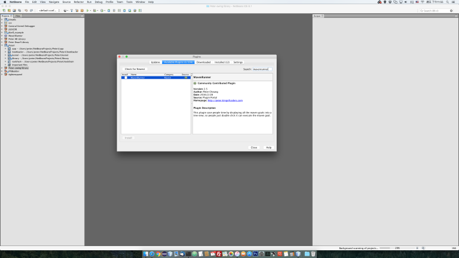Open the plugin homepage link
The image size is (459, 258).
click(225, 100)
